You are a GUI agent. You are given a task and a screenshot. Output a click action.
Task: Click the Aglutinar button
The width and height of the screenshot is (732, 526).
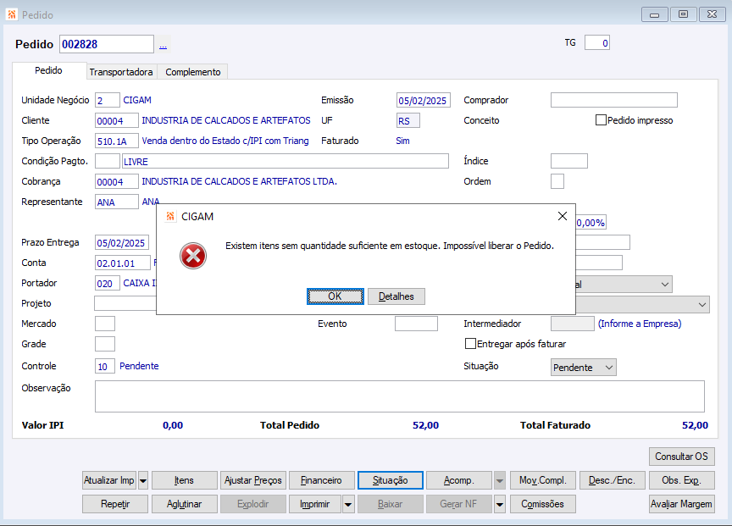tap(184, 504)
